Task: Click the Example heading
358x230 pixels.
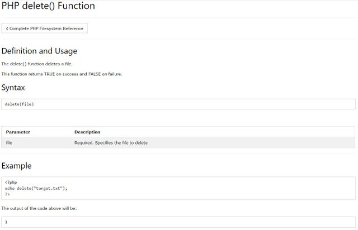Action: (x=16, y=166)
